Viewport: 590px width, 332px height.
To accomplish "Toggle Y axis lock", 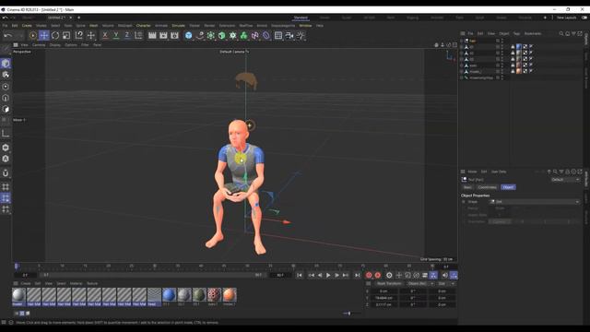I will click(116, 35).
